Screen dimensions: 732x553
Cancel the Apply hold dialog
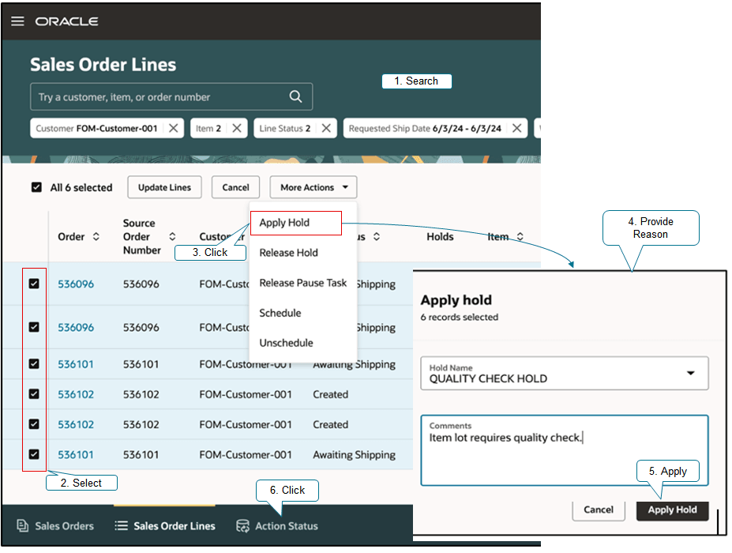coord(599,510)
